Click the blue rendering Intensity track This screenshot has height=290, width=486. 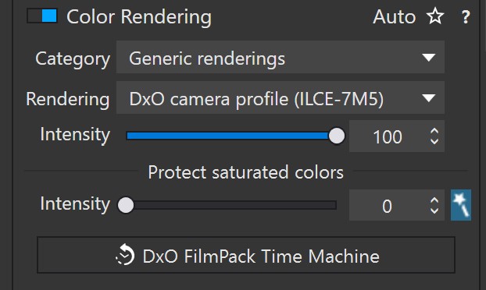pyautogui.click(x=228, y=136)
